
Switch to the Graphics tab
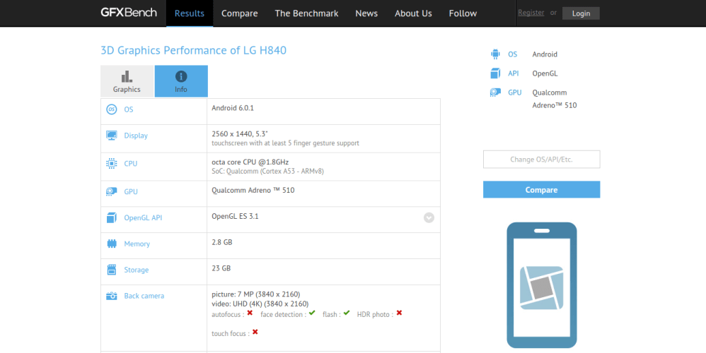coord(127,81)
